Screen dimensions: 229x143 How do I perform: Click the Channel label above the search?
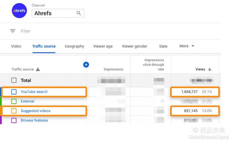pos(38,5)
